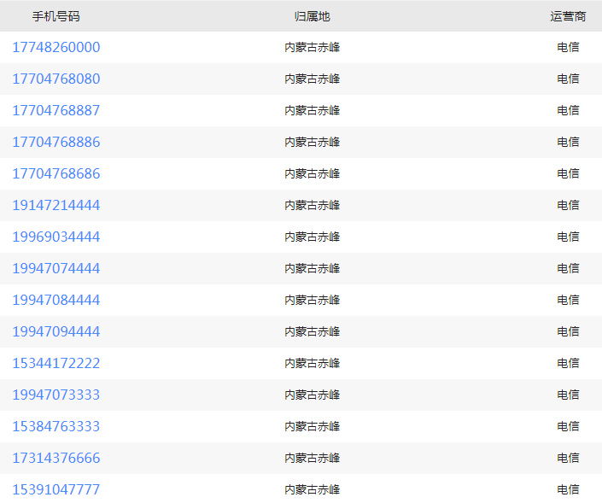Select 电信 in row 19947084444
Image resolution: width=602 pixels, height=503 pixels.
[568, 300]
